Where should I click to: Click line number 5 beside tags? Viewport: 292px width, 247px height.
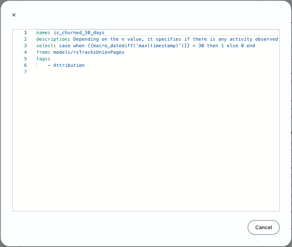coord(25,59)
